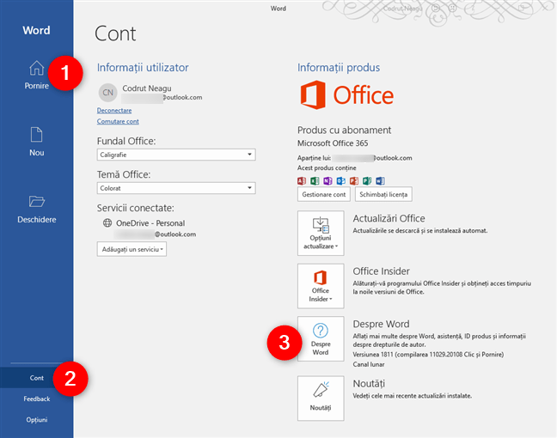
Task: Open the Noutăți megaphone button
Action: click(x=321, y=398)
